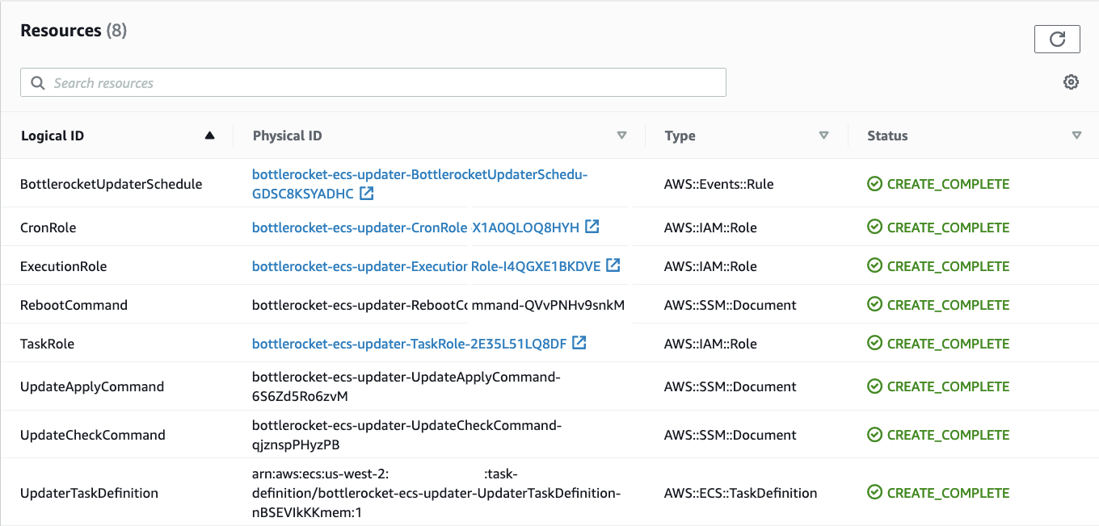Select the UpdateApplyCommand logical ID cell

pyautogui.click(x=92, y=386)
